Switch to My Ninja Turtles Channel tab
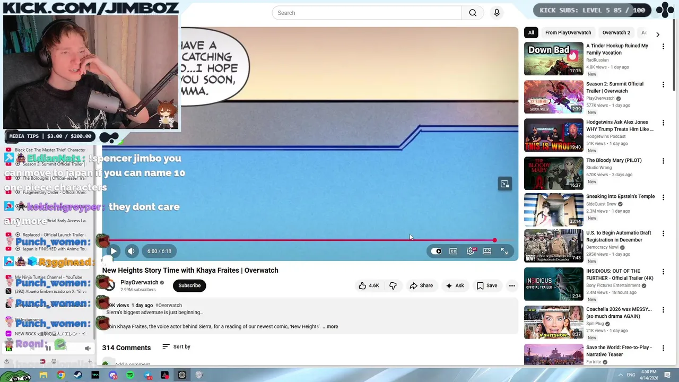 pyautogui.click(x=48, y=277)
